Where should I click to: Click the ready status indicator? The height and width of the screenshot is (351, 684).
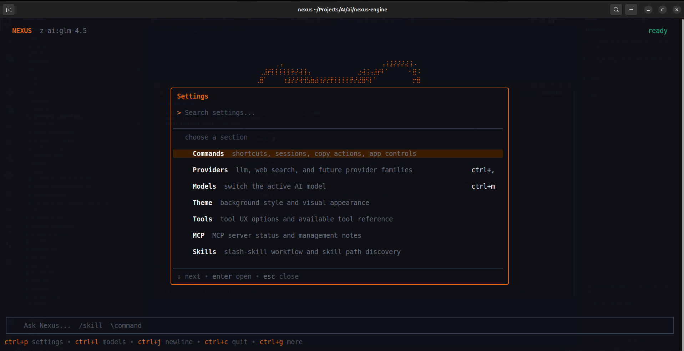click(x=658, y=31)
